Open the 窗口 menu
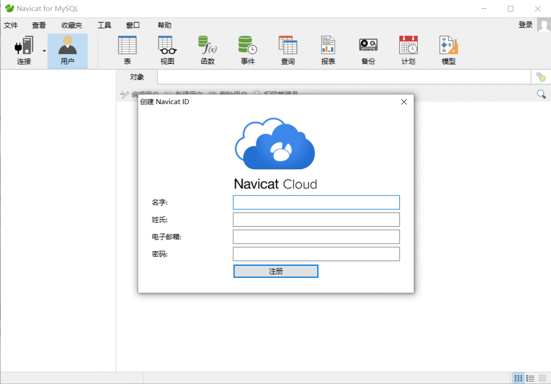This screenshot has width=551, height=384. [133, 25]
